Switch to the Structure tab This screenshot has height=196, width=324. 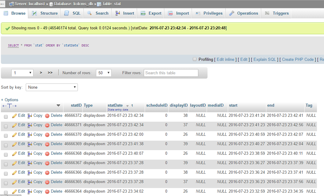[x=44, y=13]
